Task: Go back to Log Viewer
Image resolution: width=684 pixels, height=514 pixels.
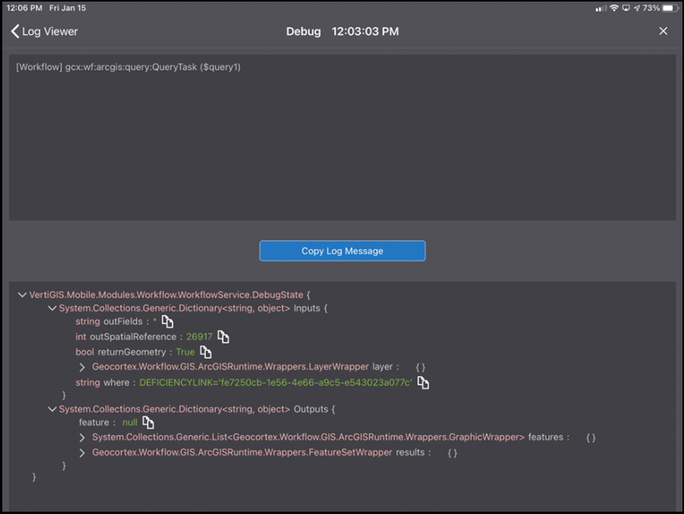Action: coord(44,32)
